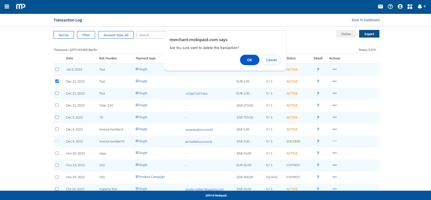The width and height of the screenshot is (431, 200).
Task: Click the notifications bell icon
Action: pos(420,6)
